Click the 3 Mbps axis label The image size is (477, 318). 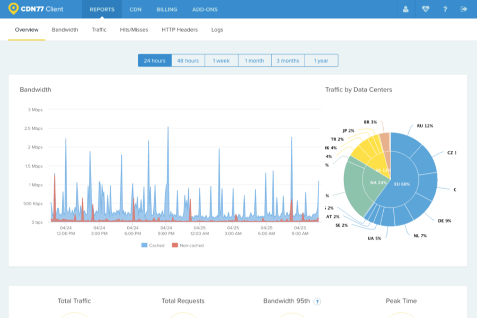pyautogui.click(x=36, y=110)
